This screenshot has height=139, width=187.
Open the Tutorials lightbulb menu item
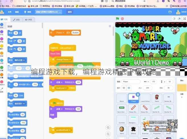28,12
